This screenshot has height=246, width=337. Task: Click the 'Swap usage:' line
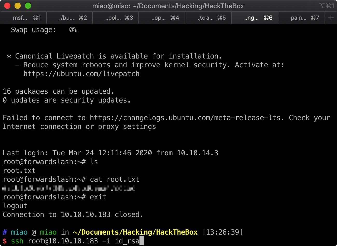click(x=44, y=30)
